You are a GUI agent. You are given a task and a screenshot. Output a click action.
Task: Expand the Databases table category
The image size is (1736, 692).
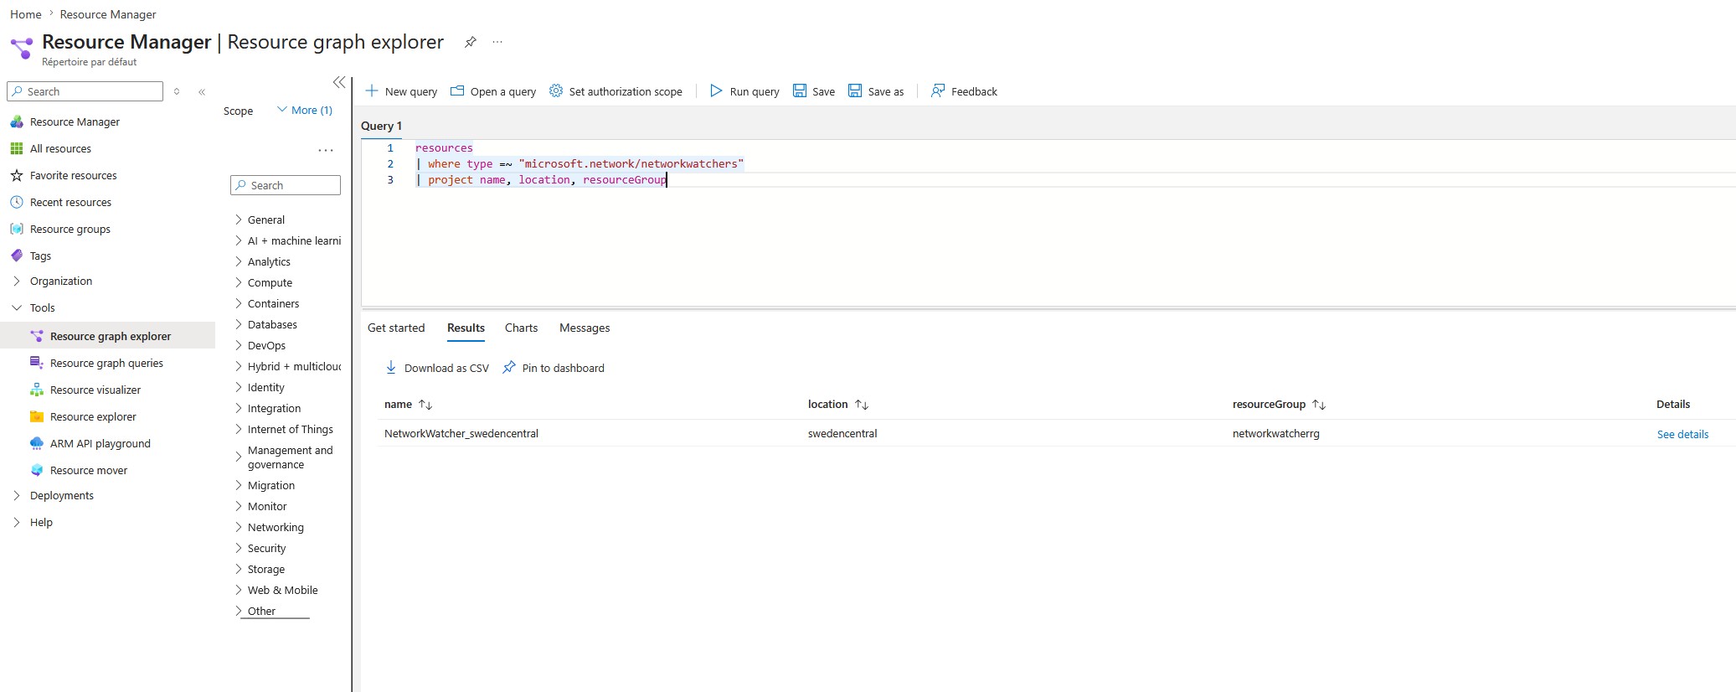[x=239, y=324]
